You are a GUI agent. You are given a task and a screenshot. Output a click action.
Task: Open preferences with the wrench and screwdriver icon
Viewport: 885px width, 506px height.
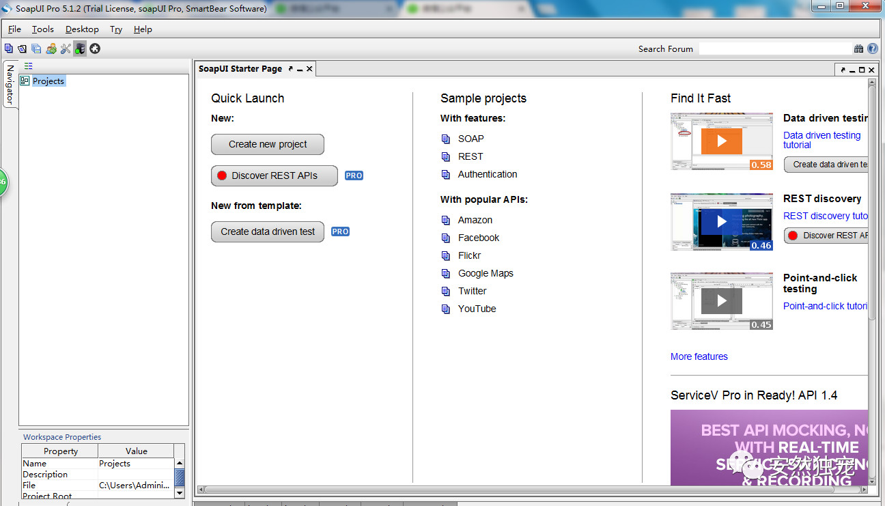[66, 48]
